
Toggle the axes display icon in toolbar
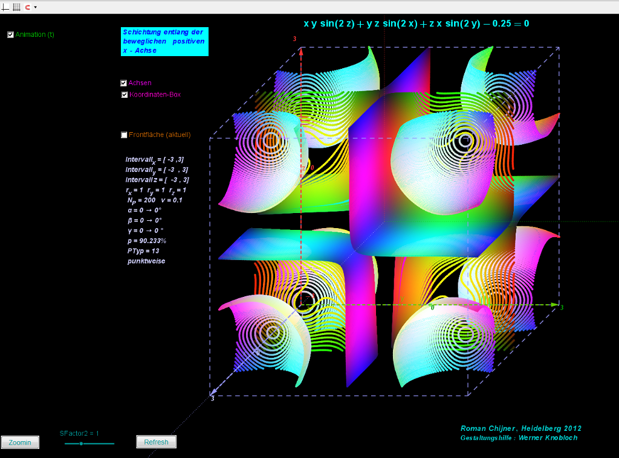pyautogui.click(x=6, y=7)
